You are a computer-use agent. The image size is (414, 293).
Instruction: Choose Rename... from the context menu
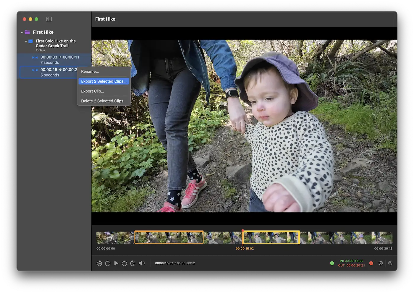pos(90,72)
